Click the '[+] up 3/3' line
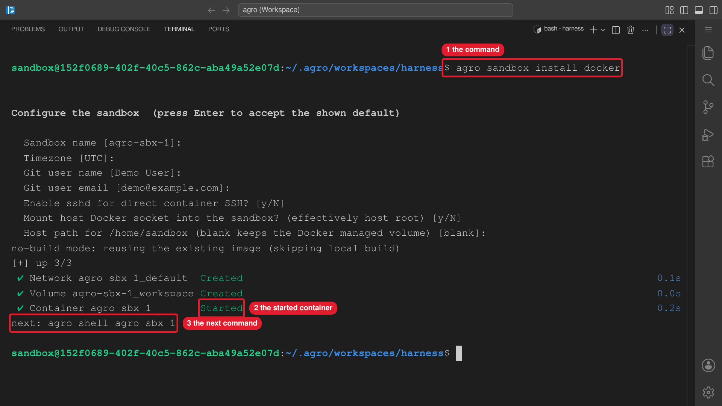 pyautogui.click(x=42, y=263)
